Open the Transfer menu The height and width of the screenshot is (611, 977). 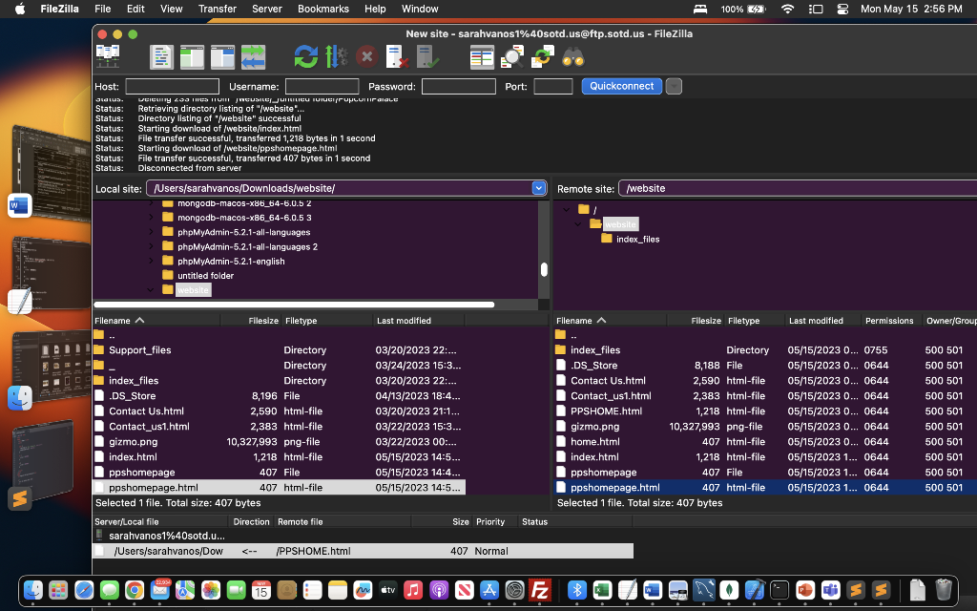click(x=217, y=9)
